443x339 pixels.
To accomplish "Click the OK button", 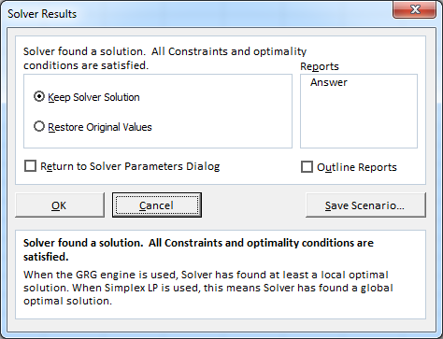I will (x=60, y=205).
